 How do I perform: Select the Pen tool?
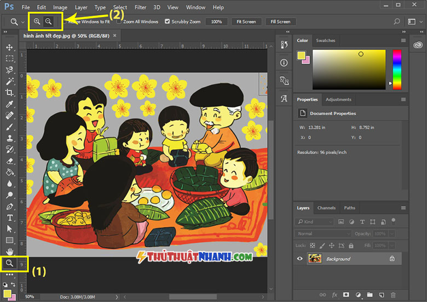pyautogui.click(x=9, y=206)
